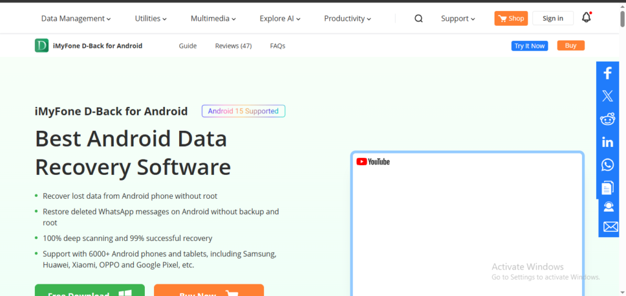Share page on X (Twitter) icon
626x296 pixels.
pyautogui.click(x=607, y=96)
